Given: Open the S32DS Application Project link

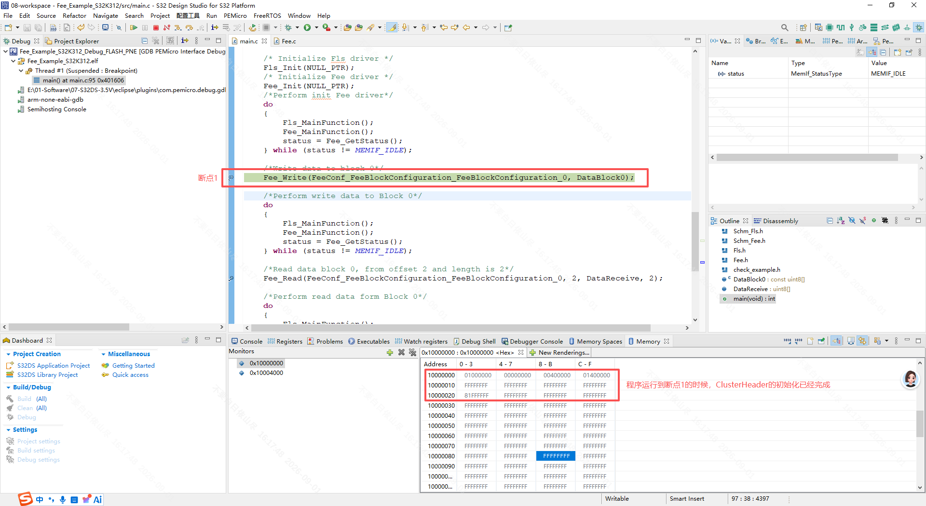Looking at the screenshot, I should 54,366.
